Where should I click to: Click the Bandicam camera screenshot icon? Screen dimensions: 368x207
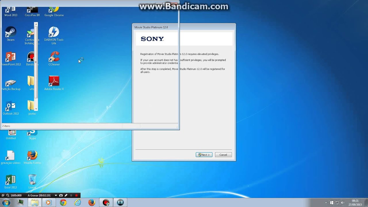coord(61,195)
